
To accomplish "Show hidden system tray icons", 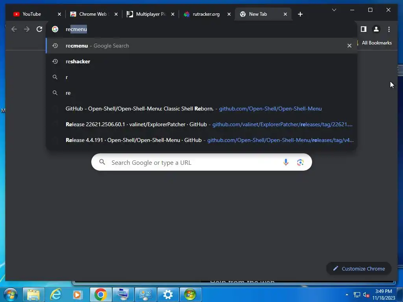I will [347, 295].
